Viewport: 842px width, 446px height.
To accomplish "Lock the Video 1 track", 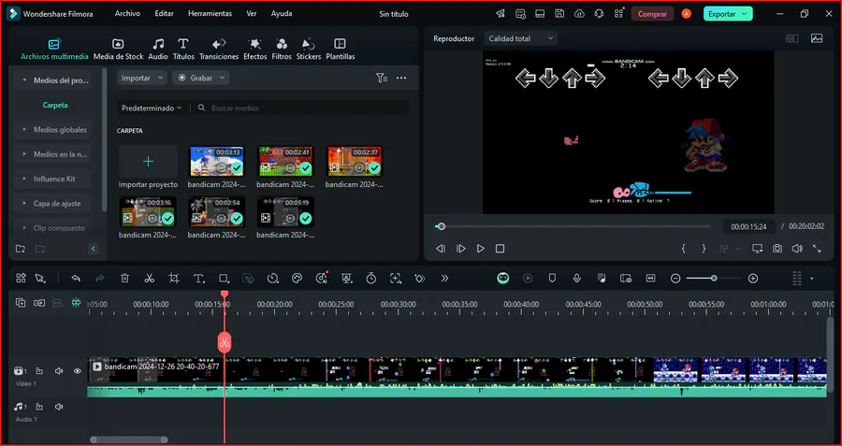I will 39,371.
